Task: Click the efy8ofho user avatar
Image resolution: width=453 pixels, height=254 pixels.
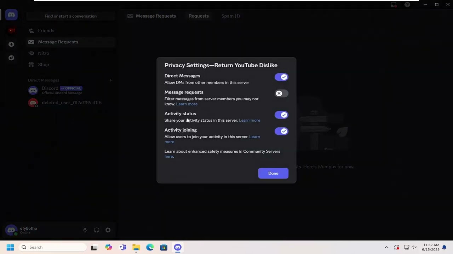Action: tap(11, 230)
